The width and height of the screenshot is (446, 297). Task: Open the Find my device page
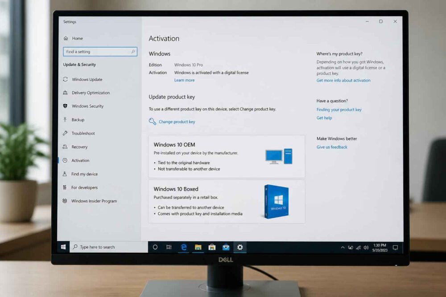84,174
